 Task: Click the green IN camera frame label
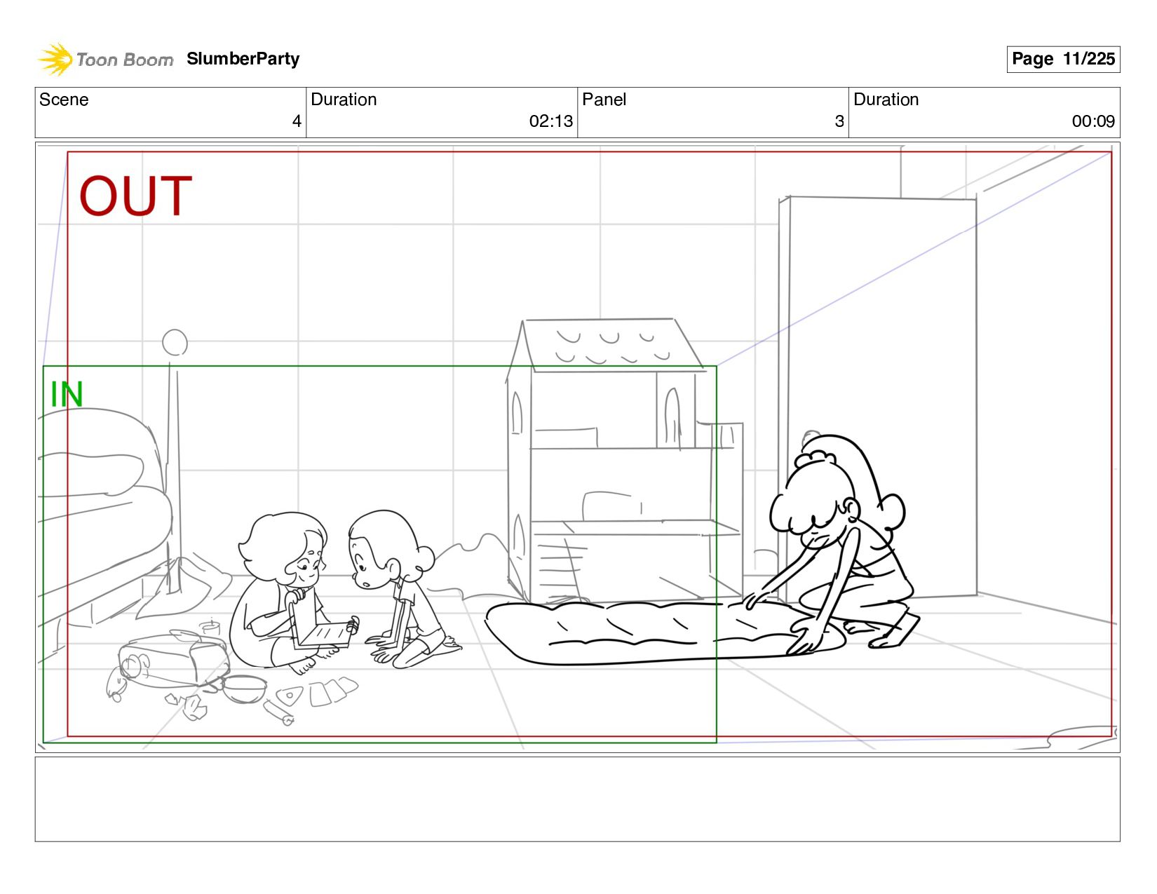[67, 395]
